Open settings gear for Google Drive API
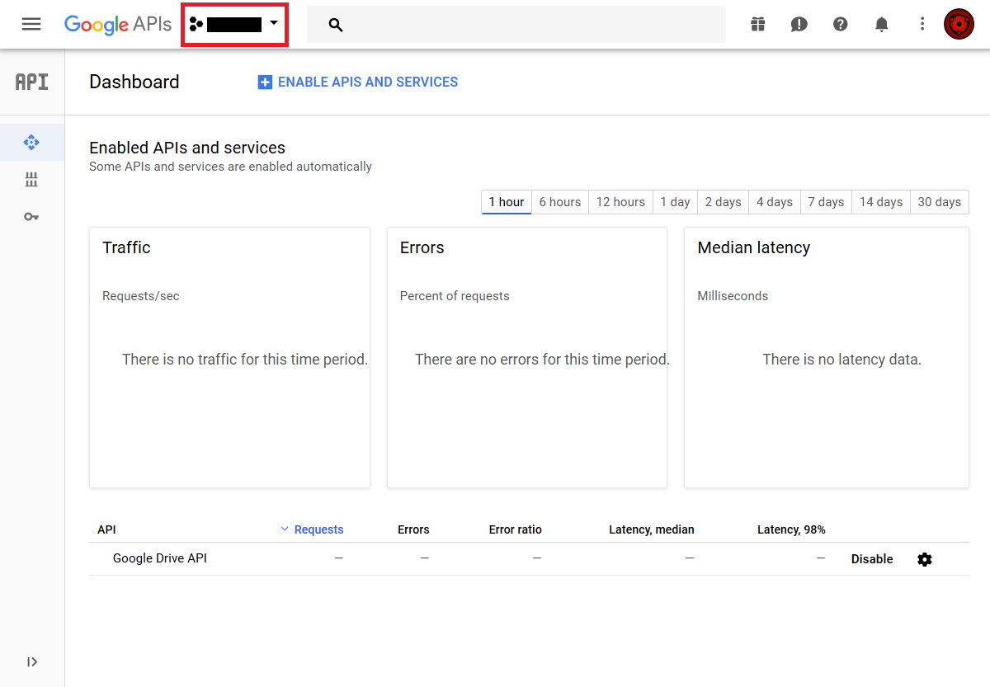The height and width of the screenshot is (687, 990). pos(924,559)
